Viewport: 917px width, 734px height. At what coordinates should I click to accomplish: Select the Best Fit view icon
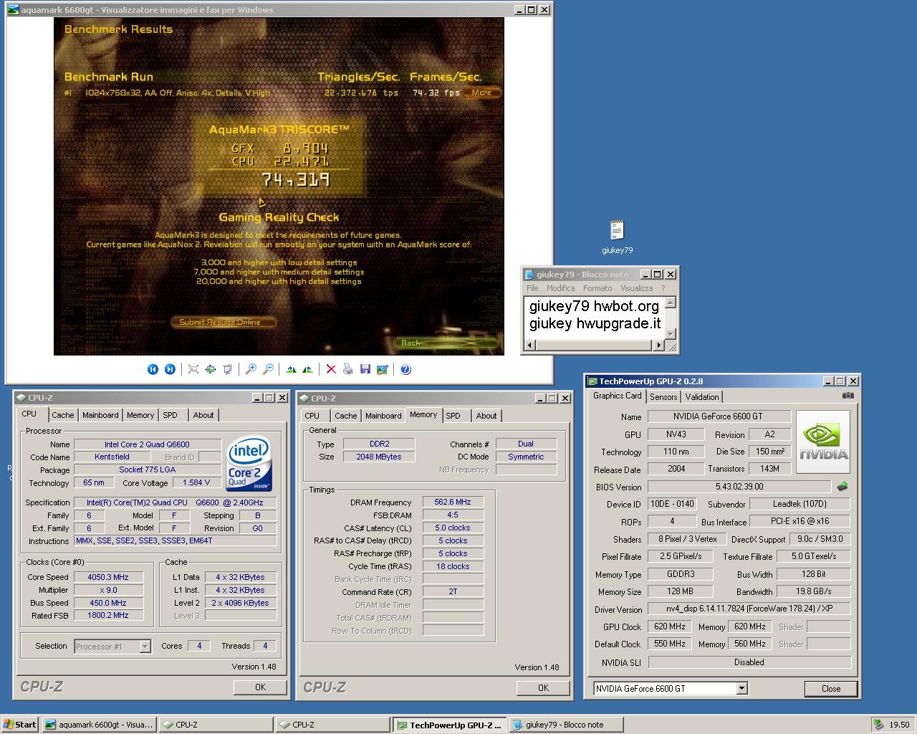(x=193, y=369)
